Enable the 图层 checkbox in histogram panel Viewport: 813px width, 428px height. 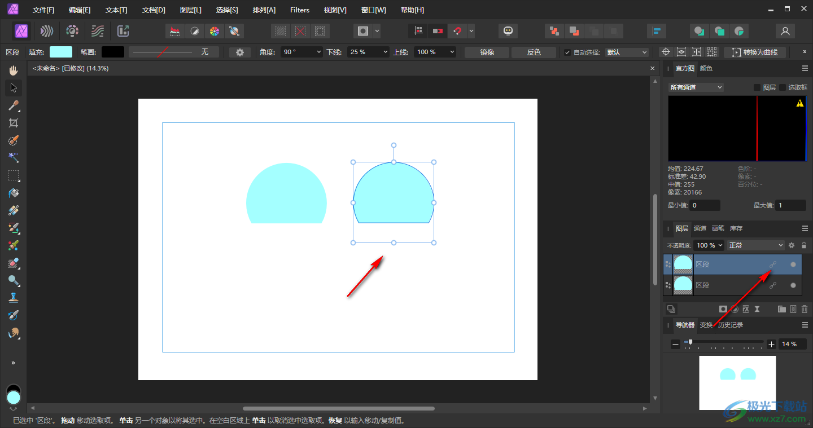click(x=757, y=87)
